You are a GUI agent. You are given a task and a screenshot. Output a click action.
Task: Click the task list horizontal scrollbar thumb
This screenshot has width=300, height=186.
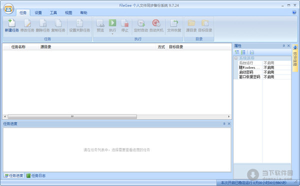point(72,116)
